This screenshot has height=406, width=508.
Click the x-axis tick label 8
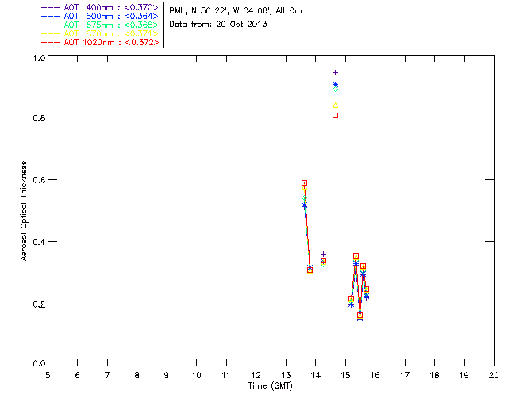(x=137, y=375)
